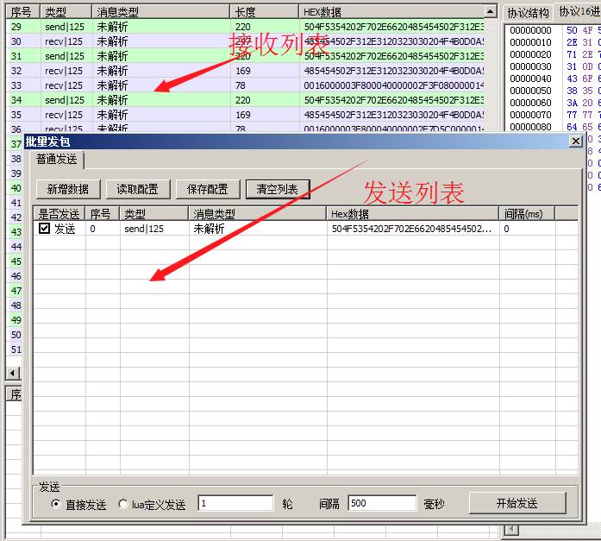
Task: Start sending with 开始发送 button
Action: (517, 503)
